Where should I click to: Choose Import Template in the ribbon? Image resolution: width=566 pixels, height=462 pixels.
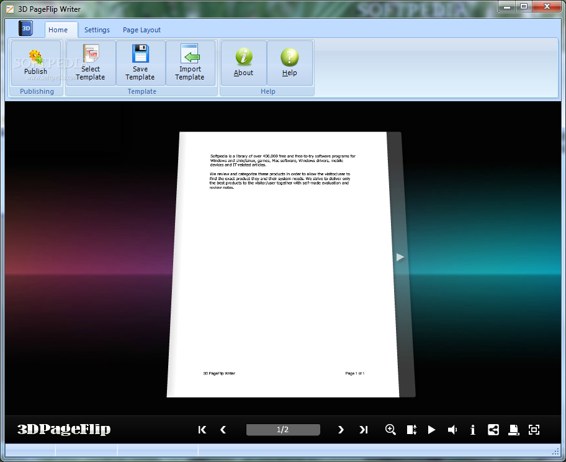(190, 63)
